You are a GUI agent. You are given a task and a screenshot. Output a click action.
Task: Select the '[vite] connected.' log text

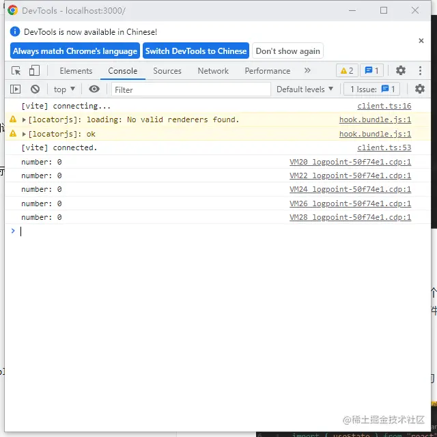[x=59, y=147]
